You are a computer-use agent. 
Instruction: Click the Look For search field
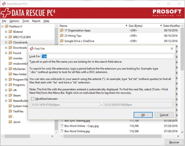[107, 56]
